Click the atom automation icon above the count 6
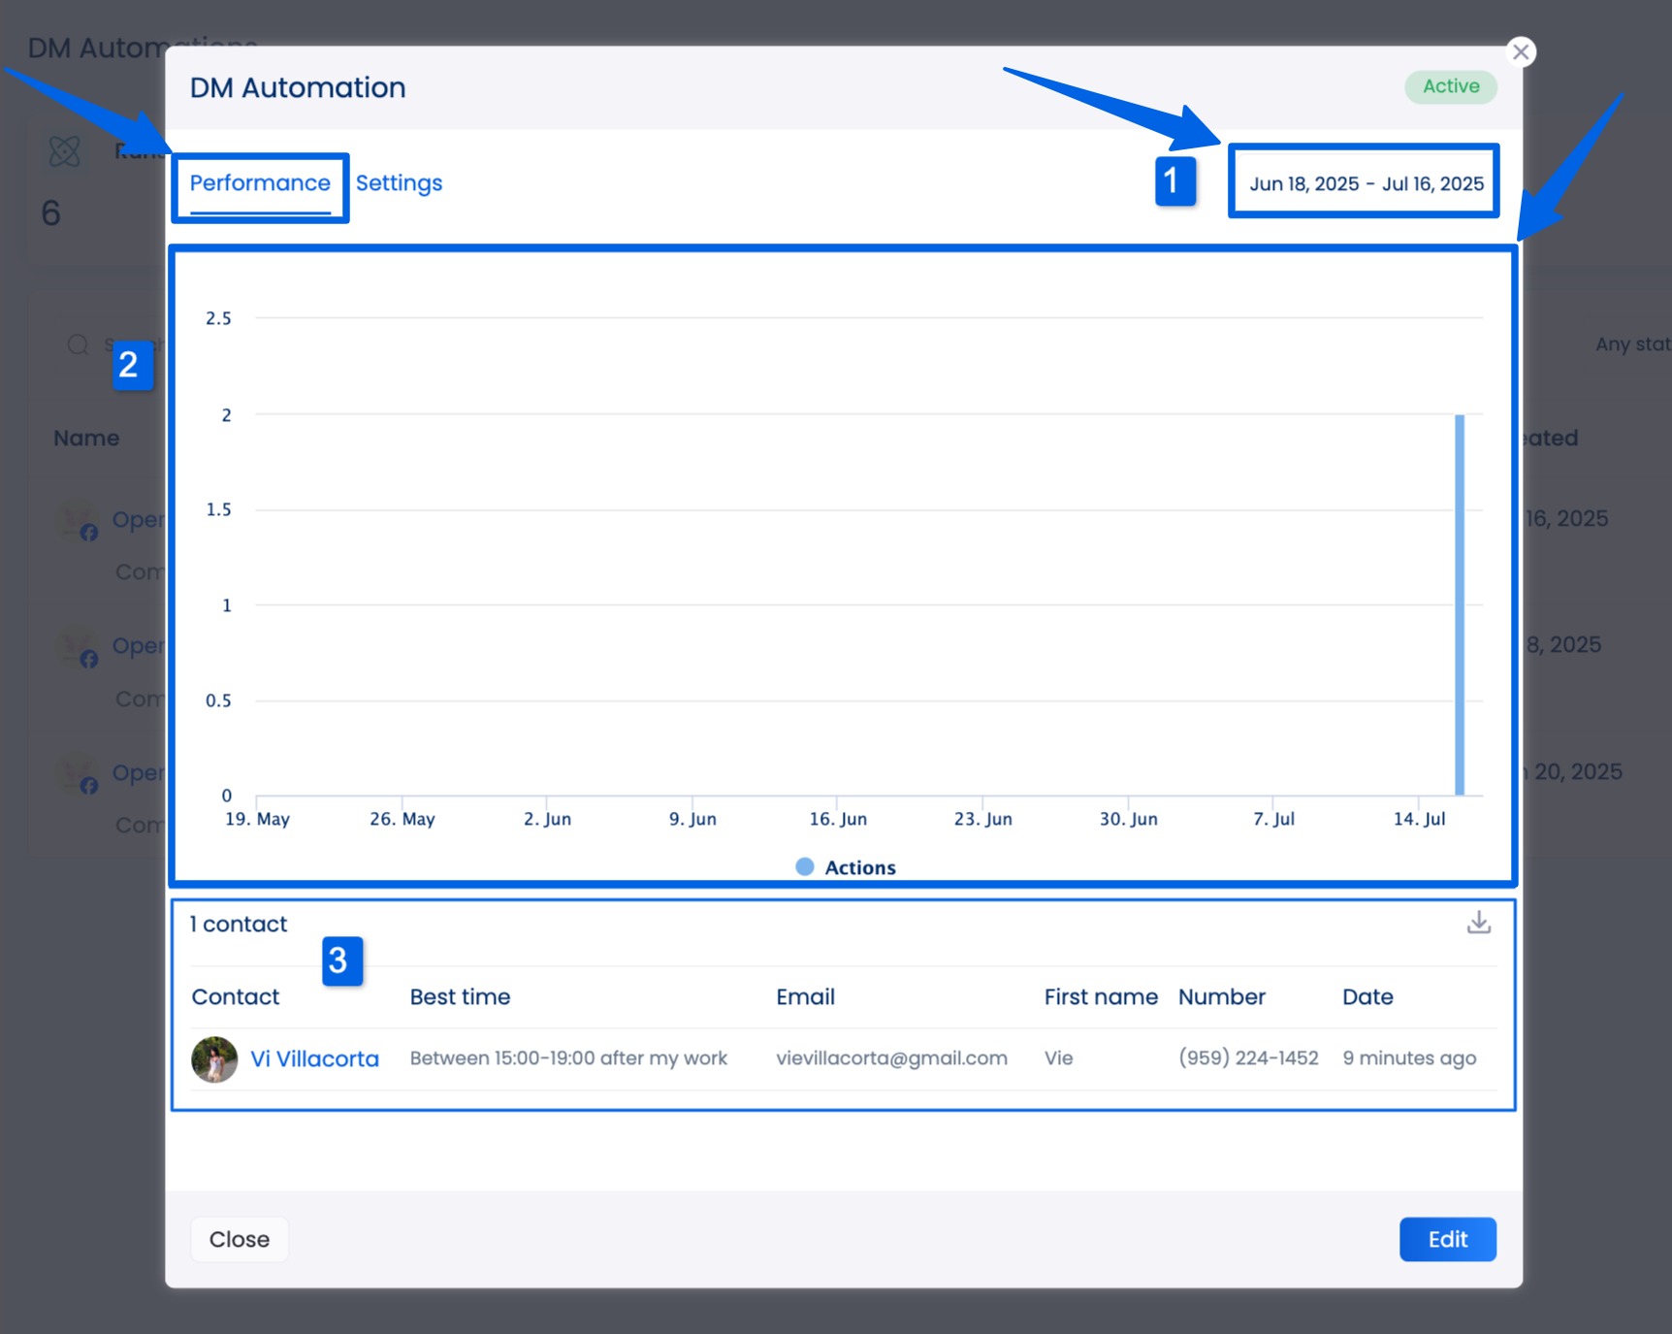This screenshot has height=1334, width=1672. coord(63,150)
